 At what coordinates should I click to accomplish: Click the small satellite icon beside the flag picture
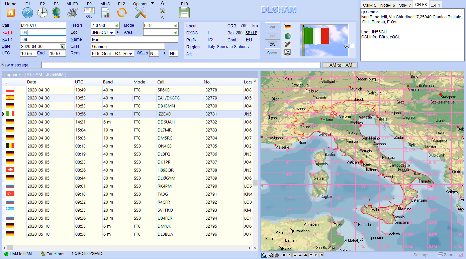[287, 44]
